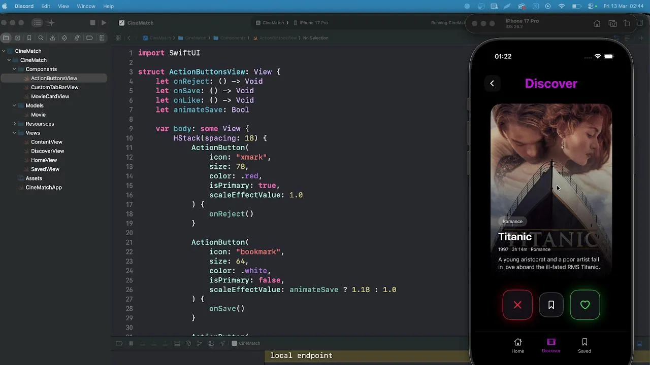Screen dimensions: 650x365
Task: Open the View menu
Action: pos(63,6)
